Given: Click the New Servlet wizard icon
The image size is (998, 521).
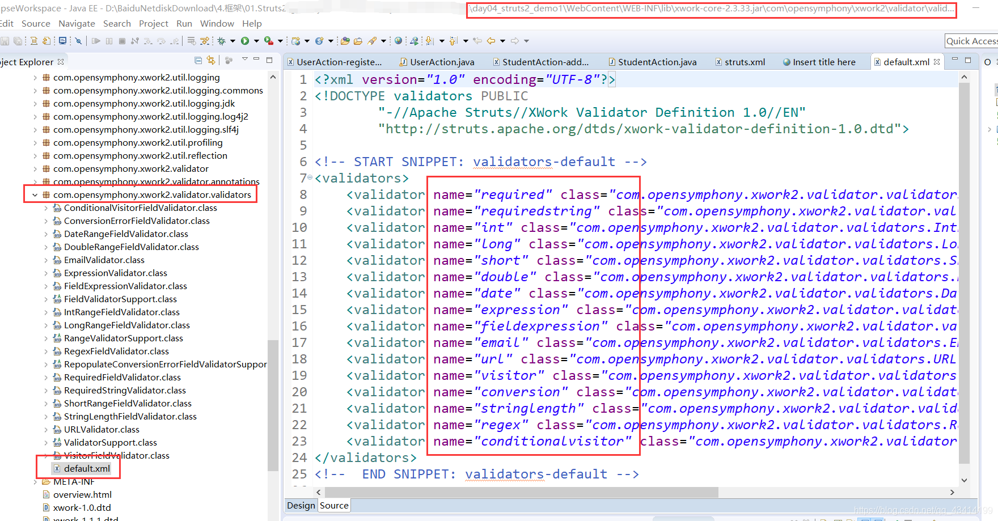Looking at the screenshot, I should click(319, 41).
